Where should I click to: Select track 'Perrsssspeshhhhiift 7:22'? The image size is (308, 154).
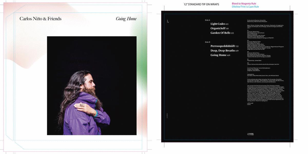click(x=225, y=46)
